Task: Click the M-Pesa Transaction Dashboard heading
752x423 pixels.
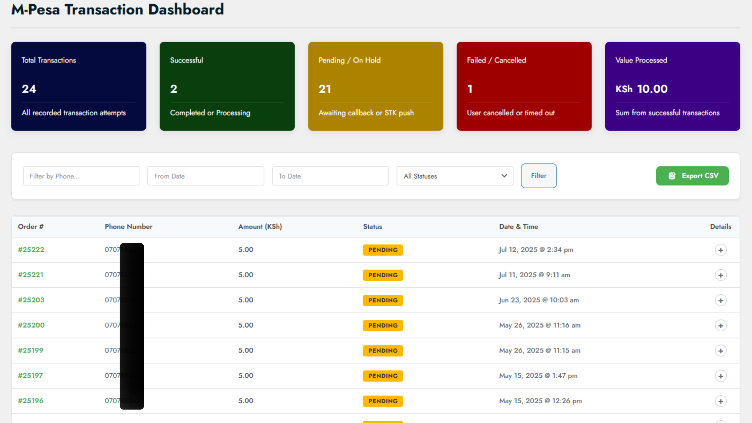Action: click(117, 9)
